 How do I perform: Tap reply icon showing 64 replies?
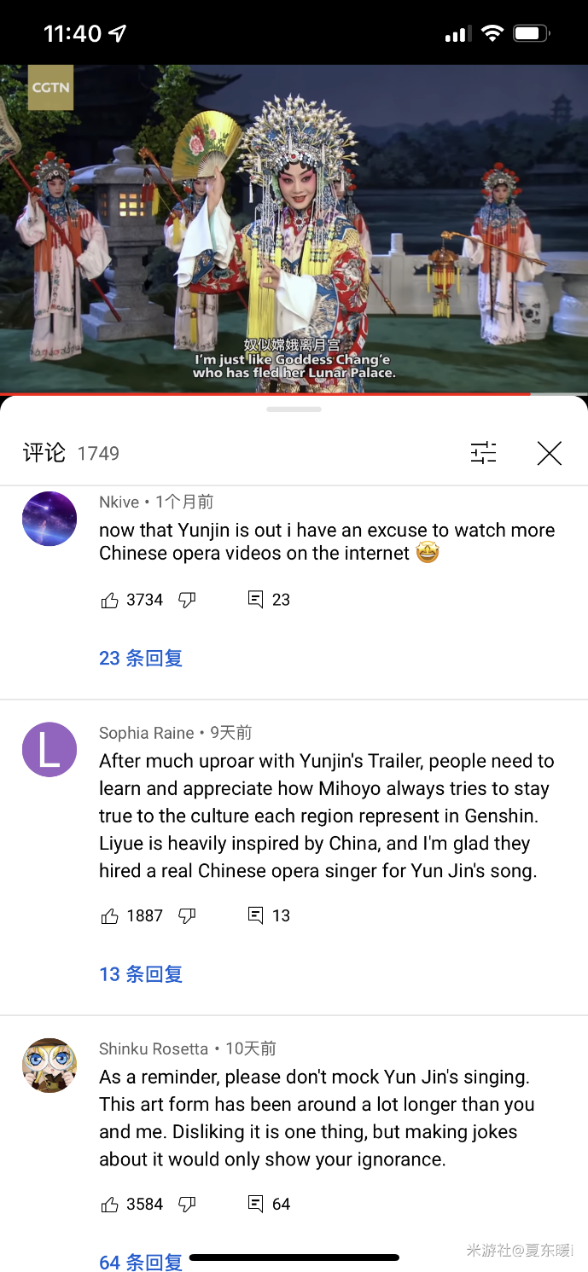255,1204
